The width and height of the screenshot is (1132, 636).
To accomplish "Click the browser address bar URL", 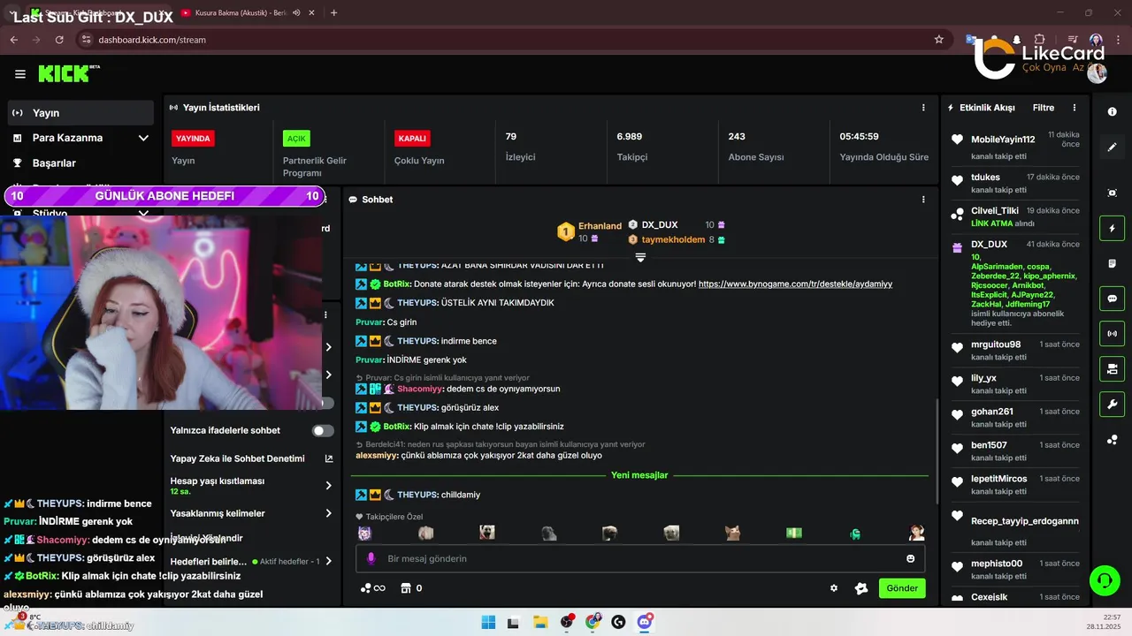I will pos(152,40).
